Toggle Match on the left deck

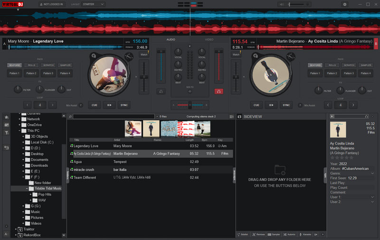[144, 55]
